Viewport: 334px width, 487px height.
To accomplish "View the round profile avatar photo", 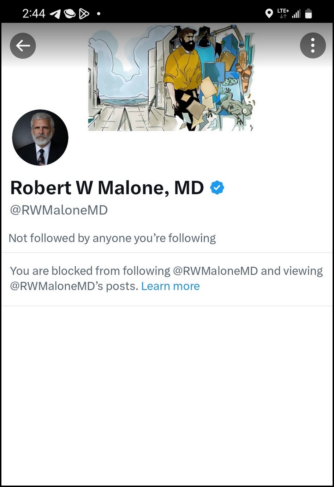I will (x=40, y=137).
